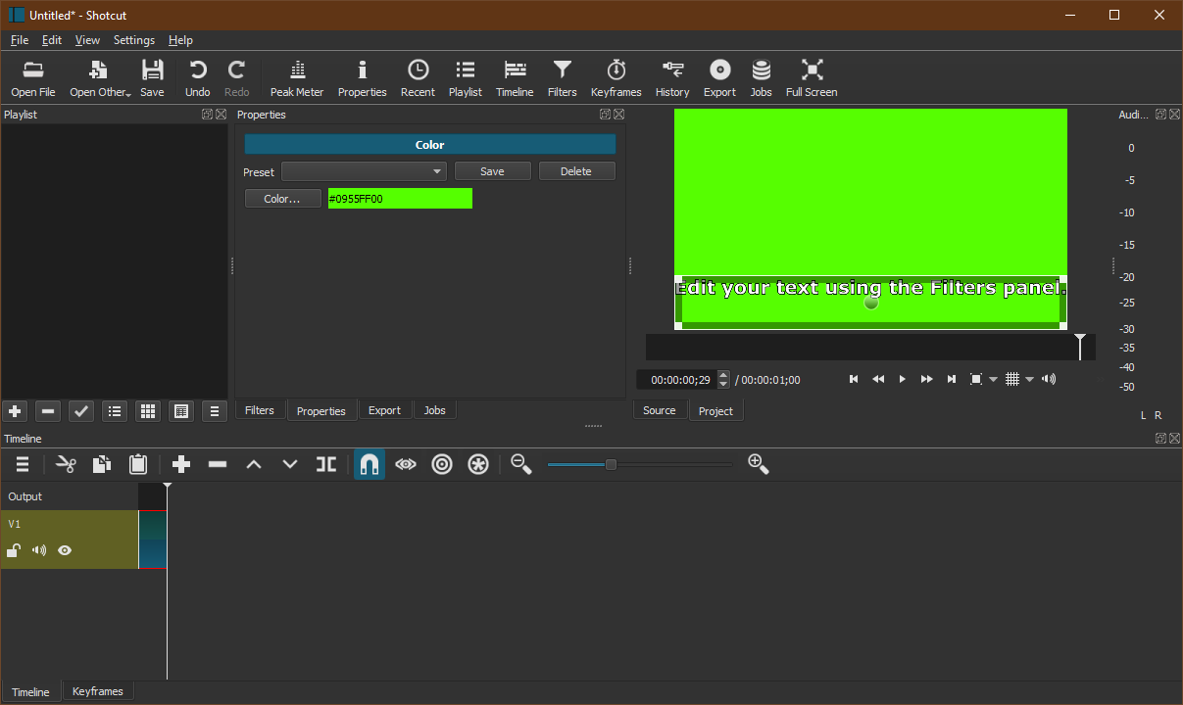Select the Source player tab
Viewport: 1183px width, 705px height.
660,410
